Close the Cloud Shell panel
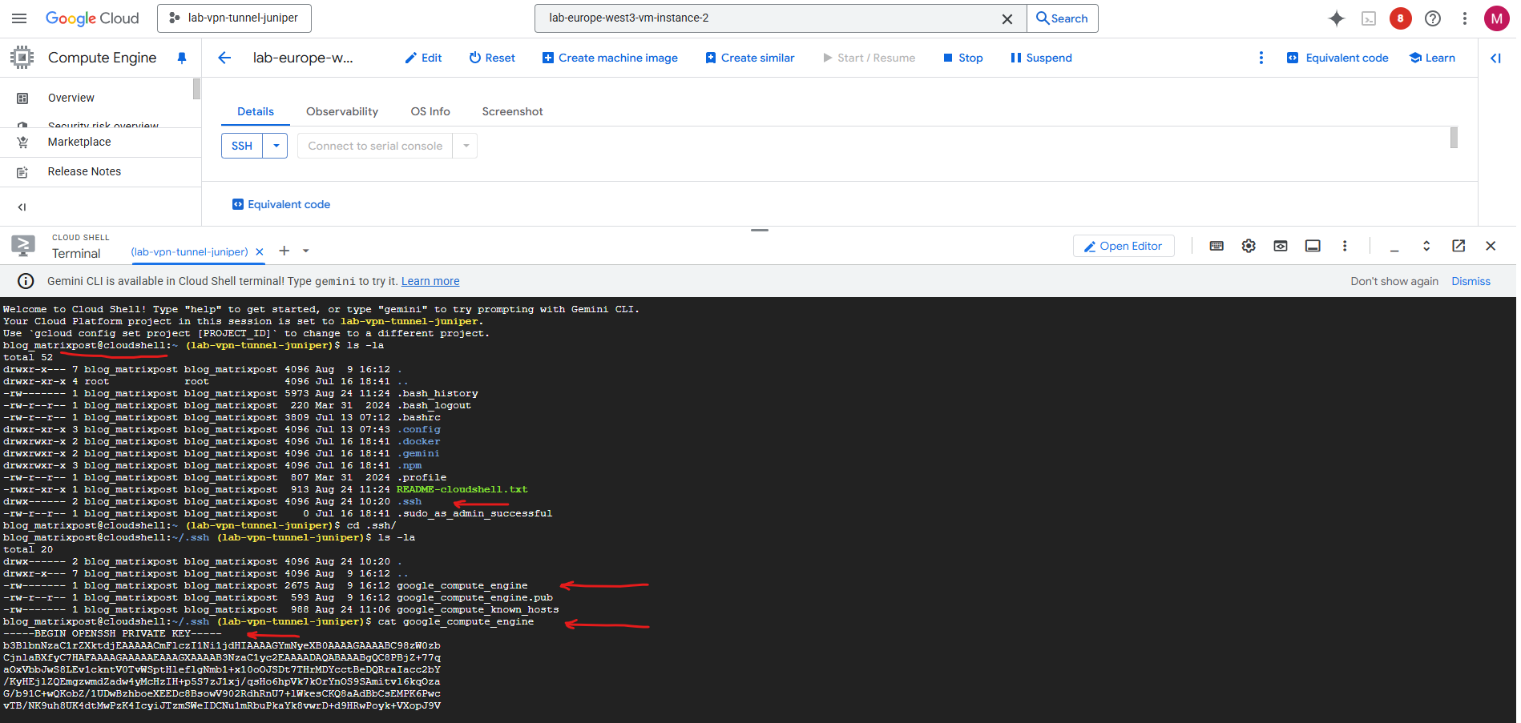The width and height of the screenshot is (1521, 723). coord(1491,246)
